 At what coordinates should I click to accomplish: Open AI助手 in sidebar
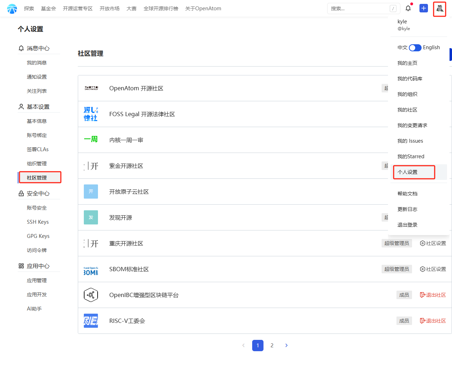[34, 309]
